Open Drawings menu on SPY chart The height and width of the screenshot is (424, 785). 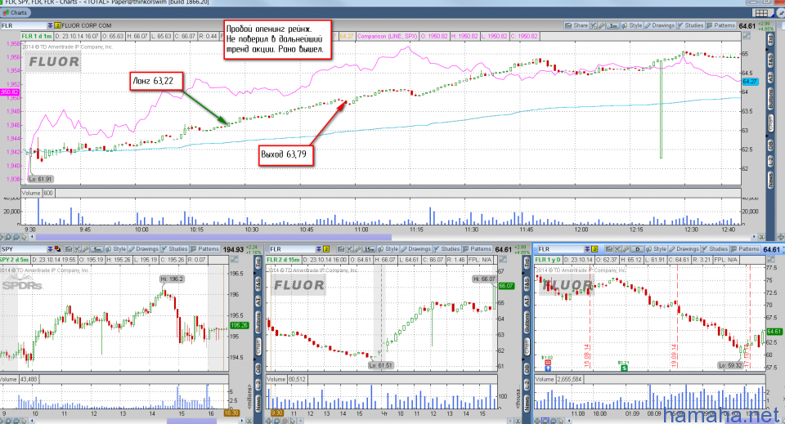pyautogui.click(x=144, y=249)
